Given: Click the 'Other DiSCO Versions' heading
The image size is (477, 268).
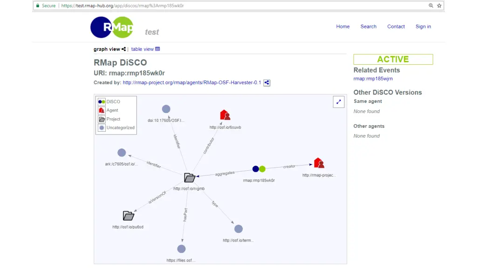Looking at the screenshot, I should 388,93.
